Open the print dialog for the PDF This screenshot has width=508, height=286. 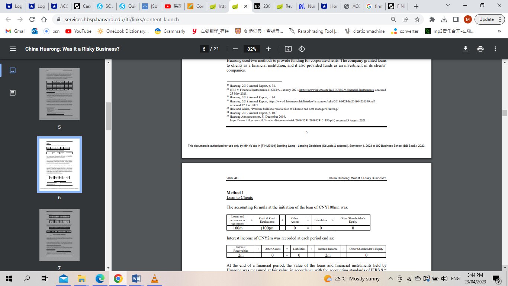pos(480,48)
